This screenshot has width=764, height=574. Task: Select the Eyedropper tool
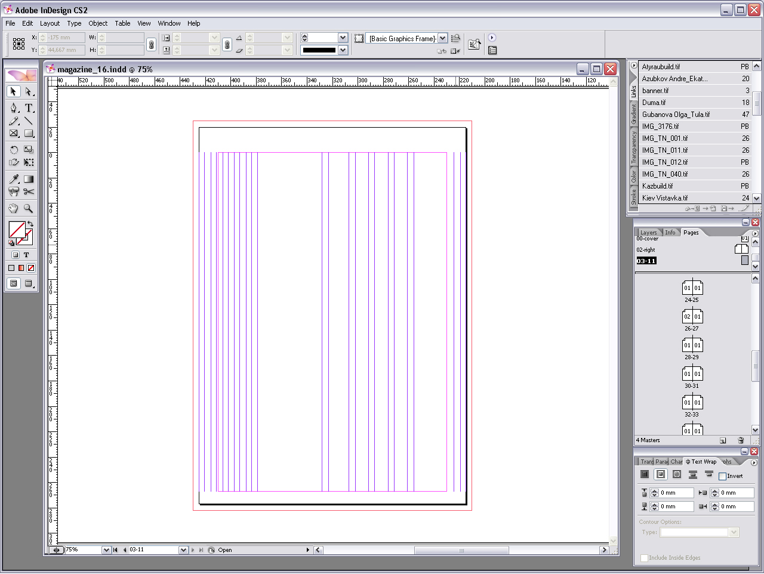[14, 179]
